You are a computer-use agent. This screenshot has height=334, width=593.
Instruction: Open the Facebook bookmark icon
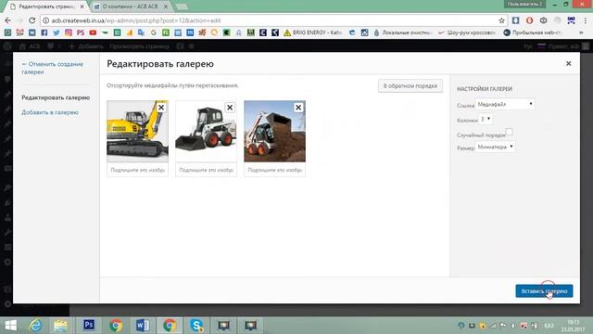point(44,33)
